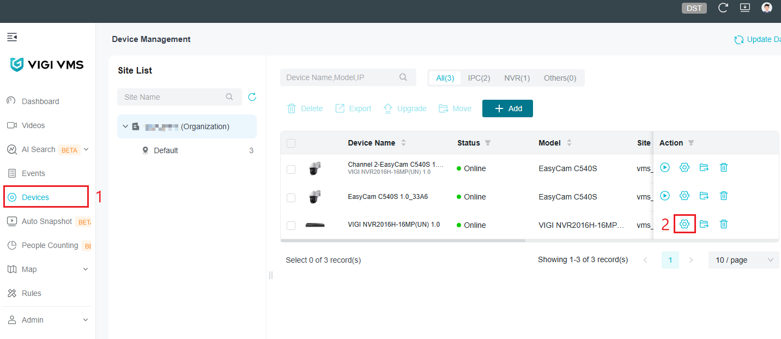
Task: Refresh the Site List
Action: point(252,97)
